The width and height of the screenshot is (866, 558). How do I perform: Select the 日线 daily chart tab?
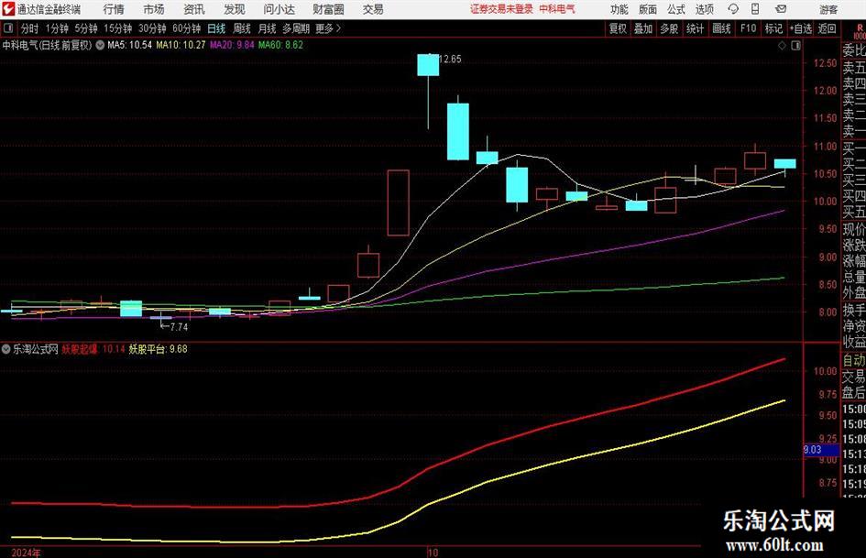pos(216,28)
